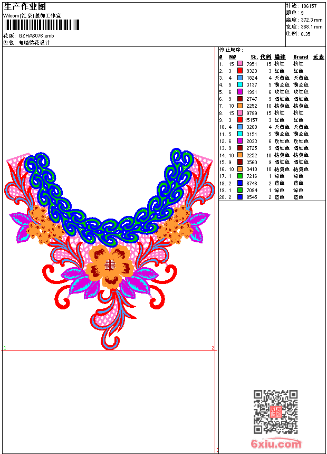This screenshot has height=454, width=327.
Task: Click the pink swatch in row 8
Action: click(240, 112)
